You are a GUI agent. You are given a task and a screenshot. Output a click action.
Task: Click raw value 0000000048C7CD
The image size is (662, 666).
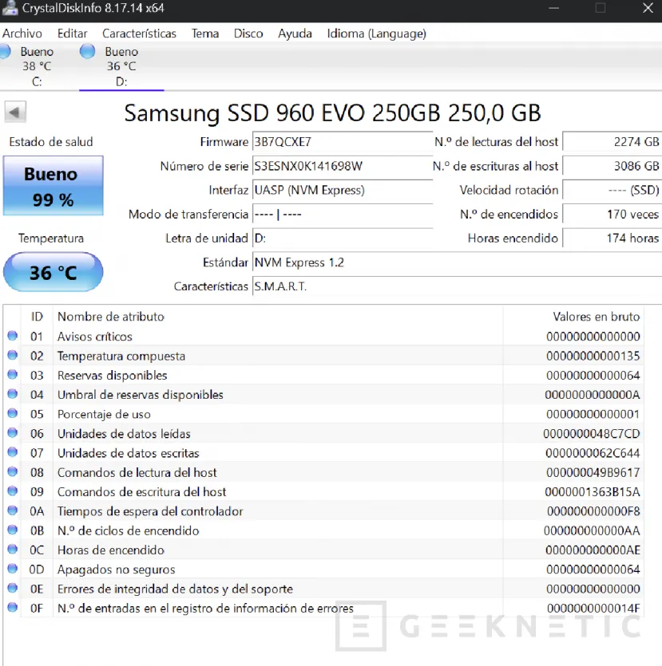pyautogui.click(x=592, y=434)
